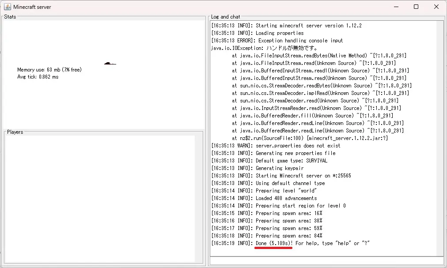This screenshot has height=268, width=447.
Task: Click the log panel vertical scrollbar
Action: pos(440,132)
